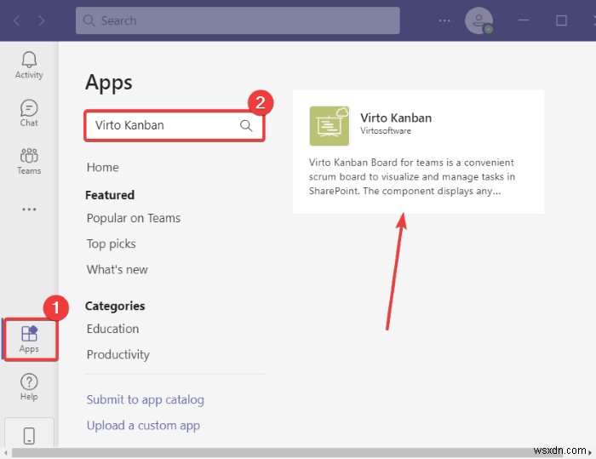The image size is (596, 459).
Task: Click the Virtosoftware publisher name
Action: (x=386, y=131)
